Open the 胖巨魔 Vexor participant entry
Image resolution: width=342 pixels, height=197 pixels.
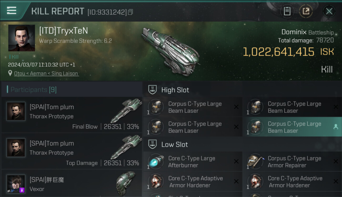point(71,184)
